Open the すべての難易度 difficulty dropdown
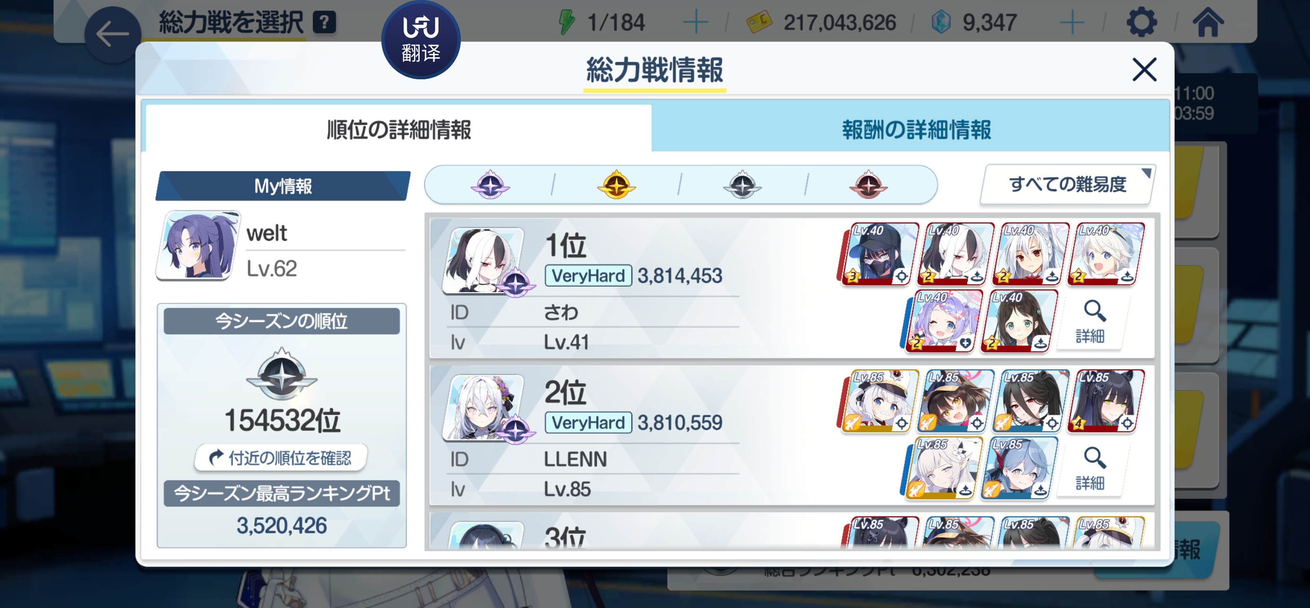This screenshot has width=1310, height=608. click(1067, 185)
